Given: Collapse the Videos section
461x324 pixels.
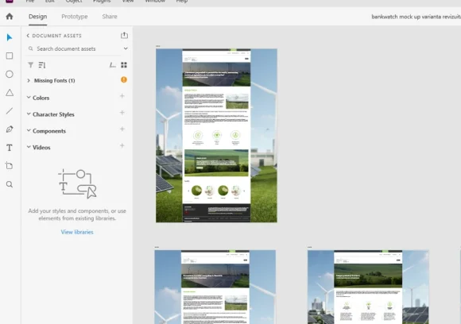Looking at the screenshot, I should point(29,146).
